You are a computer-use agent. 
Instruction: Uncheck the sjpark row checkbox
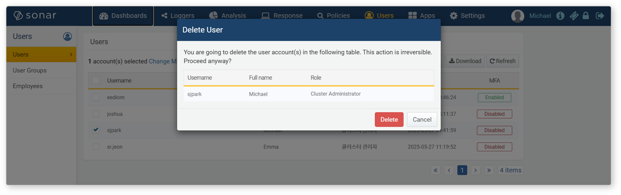[96, 130]
